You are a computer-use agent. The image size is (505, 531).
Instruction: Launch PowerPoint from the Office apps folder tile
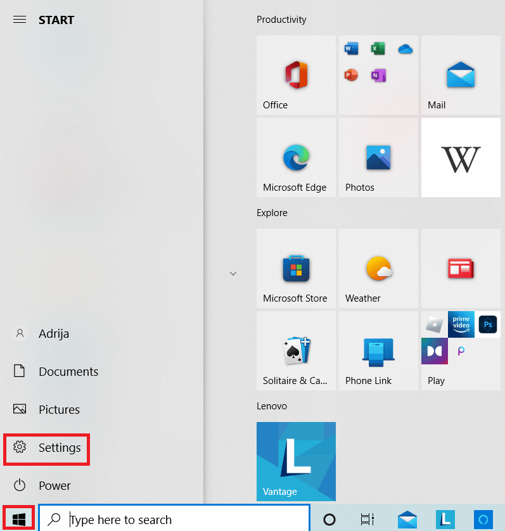(351, 75)
